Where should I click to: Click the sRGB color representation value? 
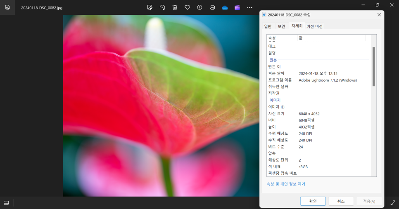tap(303, 167)
